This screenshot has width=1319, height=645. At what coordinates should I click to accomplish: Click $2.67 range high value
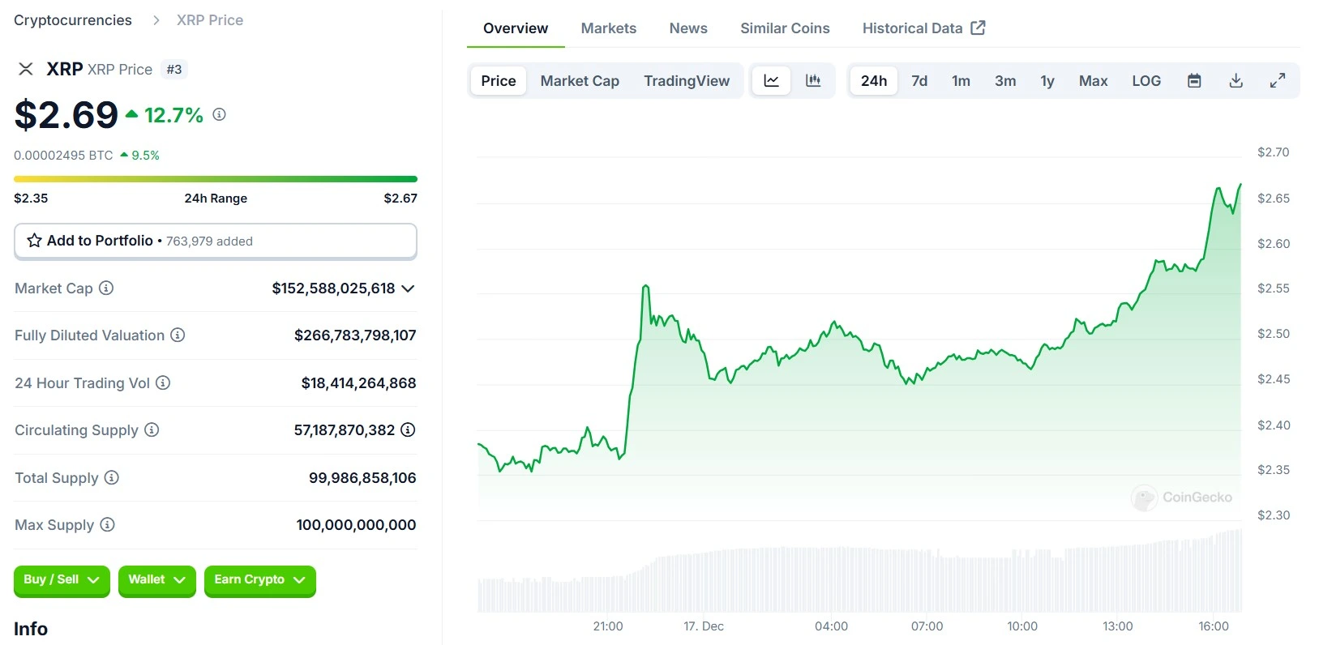coord(400,199)
